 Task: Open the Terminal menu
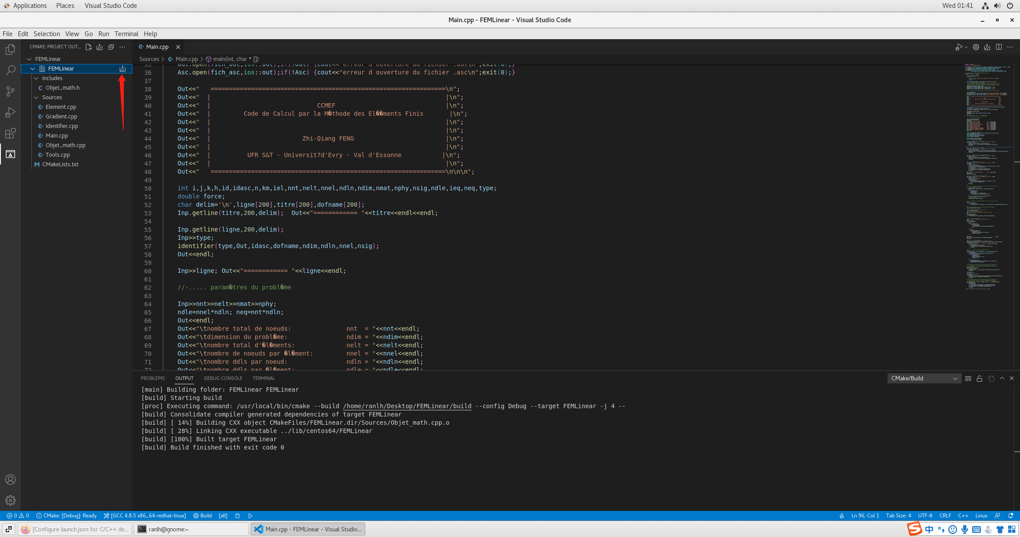(x=126, y=34)
